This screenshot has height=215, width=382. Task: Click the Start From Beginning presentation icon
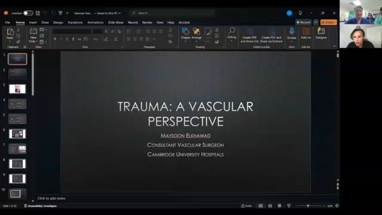60,13
